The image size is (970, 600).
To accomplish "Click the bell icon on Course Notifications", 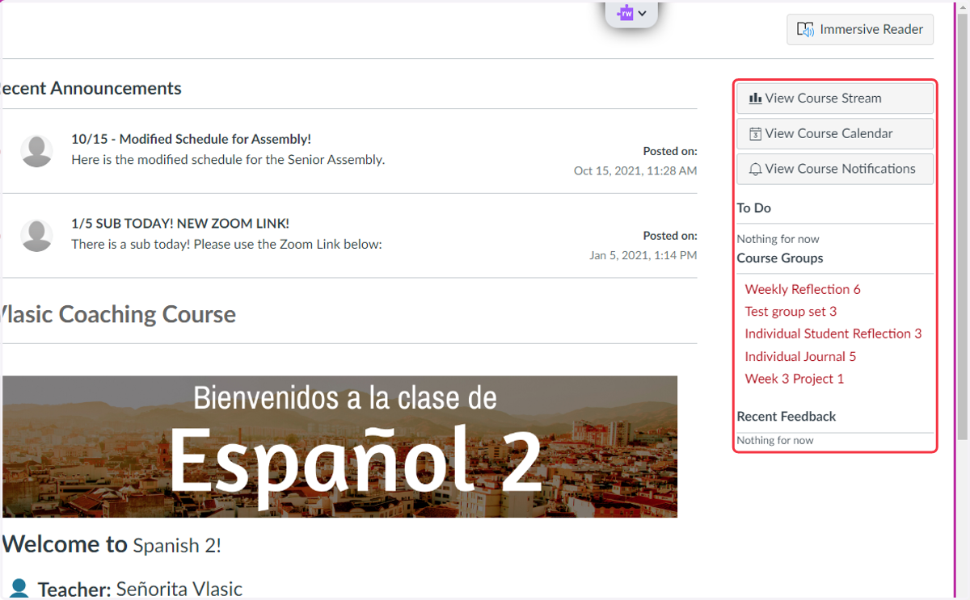I will coord(756,170).
